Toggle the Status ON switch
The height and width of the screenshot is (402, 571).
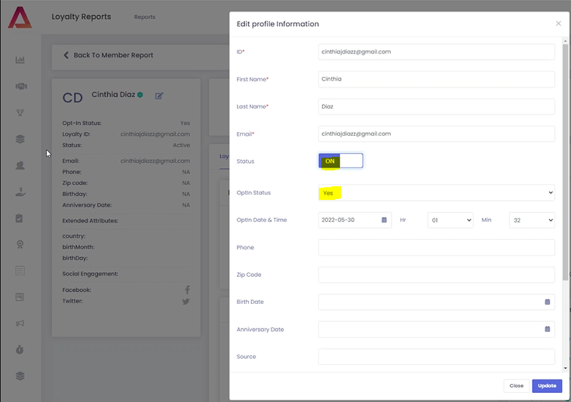pyautogui.click(x=341, y=161)
